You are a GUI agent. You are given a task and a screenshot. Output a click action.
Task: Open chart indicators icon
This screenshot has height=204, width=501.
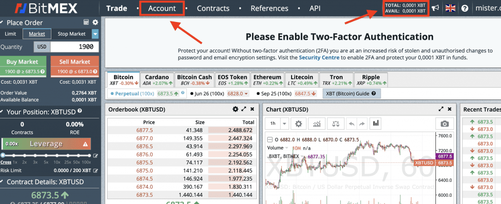317,124
